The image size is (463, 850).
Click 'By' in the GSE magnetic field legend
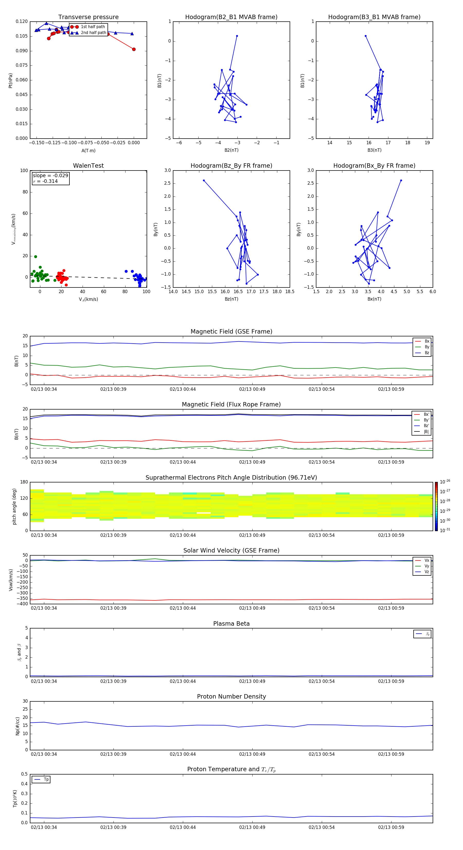tap(427, 347)
